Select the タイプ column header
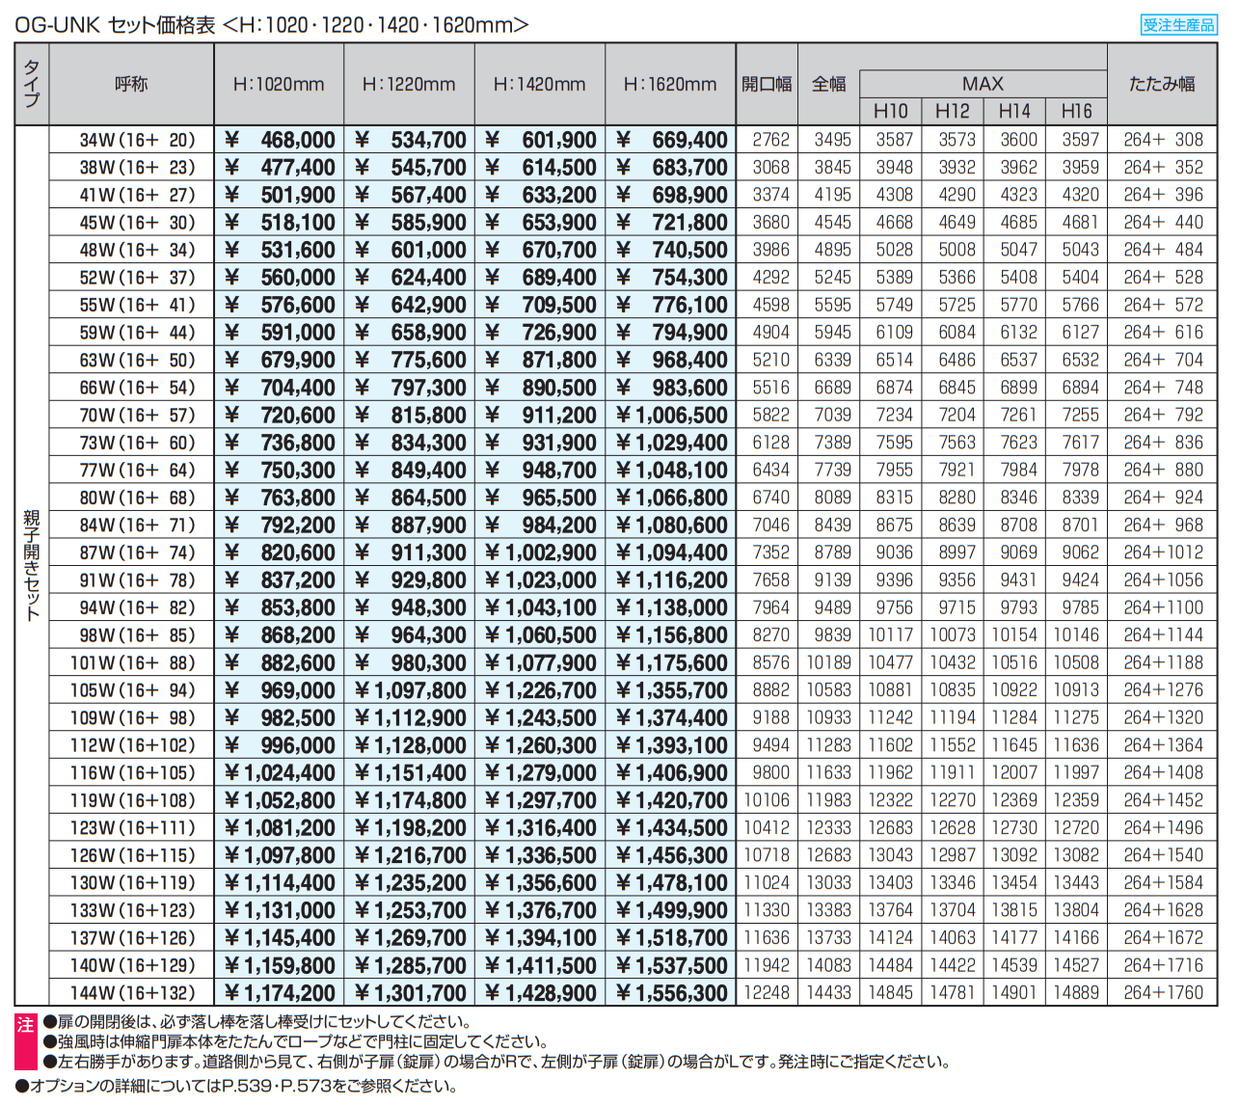The width and height of the screenshot is (1240, 1105). pyautogui.click(x=32, y=84)
